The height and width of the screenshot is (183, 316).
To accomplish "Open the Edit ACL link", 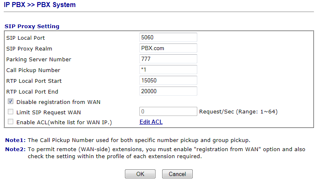I will click(x=151, y=122).
